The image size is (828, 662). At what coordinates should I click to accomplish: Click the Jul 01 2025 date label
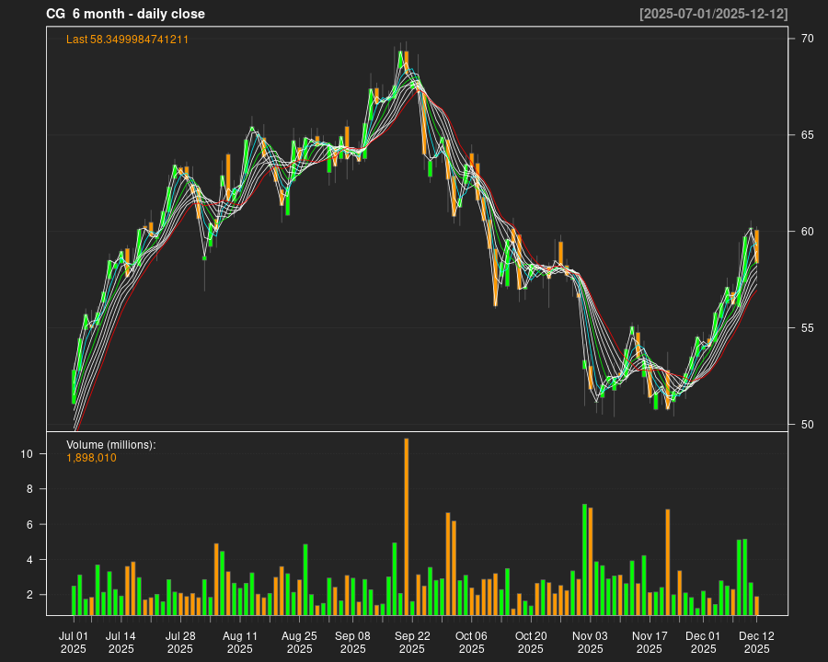click(74, 642)
